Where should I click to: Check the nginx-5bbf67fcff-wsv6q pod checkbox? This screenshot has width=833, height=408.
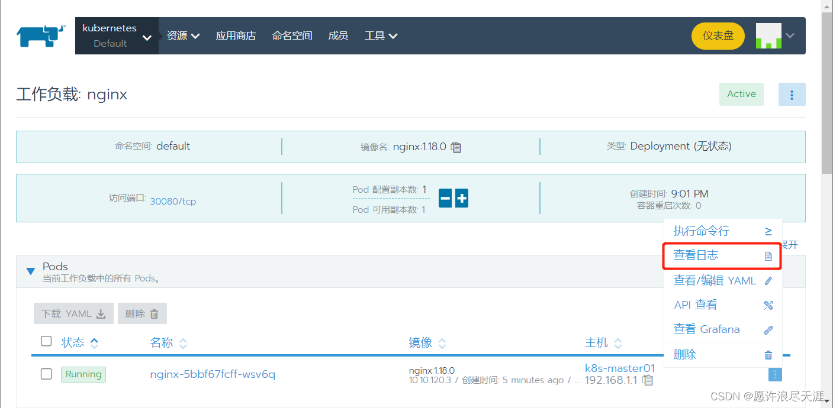[46, 374]
